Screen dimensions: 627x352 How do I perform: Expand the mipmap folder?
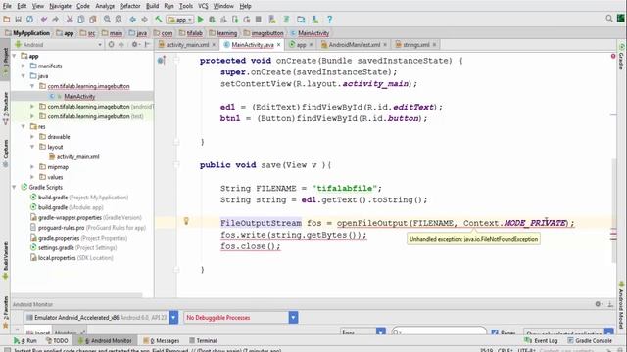coord(32,167)
